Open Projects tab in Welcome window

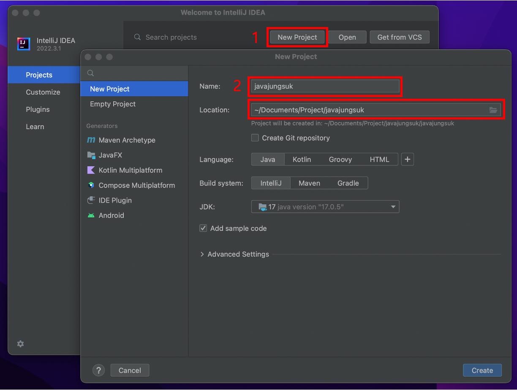(x=44, y=75)
